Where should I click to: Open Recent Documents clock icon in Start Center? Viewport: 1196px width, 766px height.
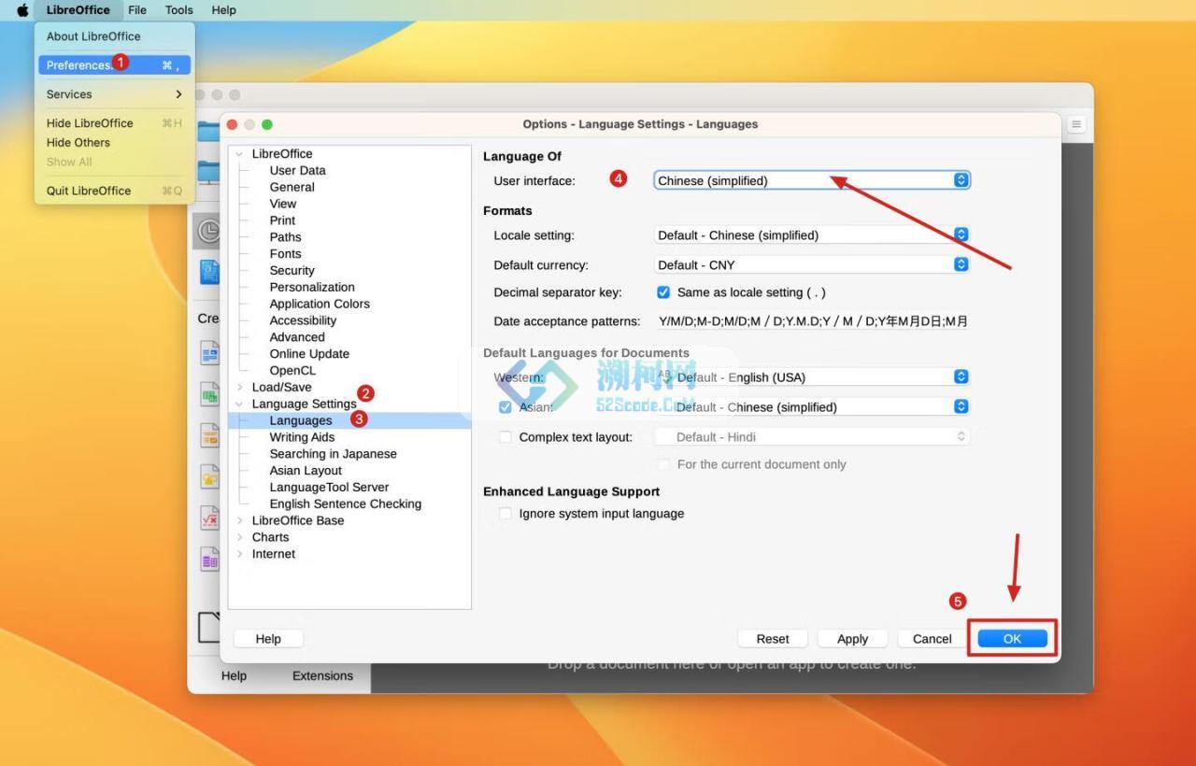(x=207, y=231)
